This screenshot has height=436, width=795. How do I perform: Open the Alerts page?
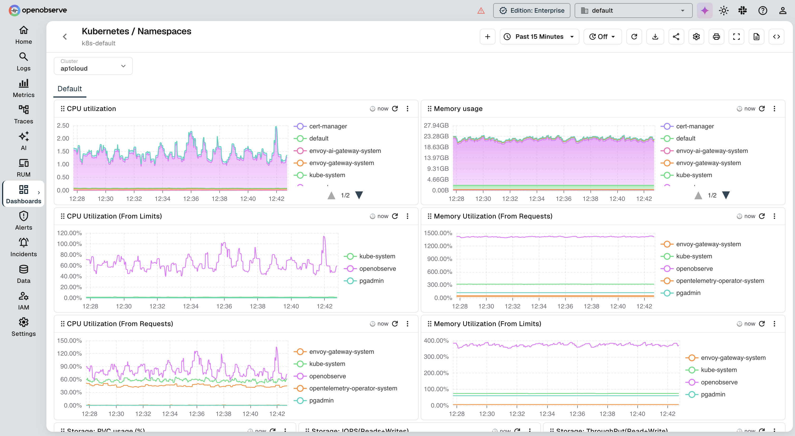click(23, 221)
